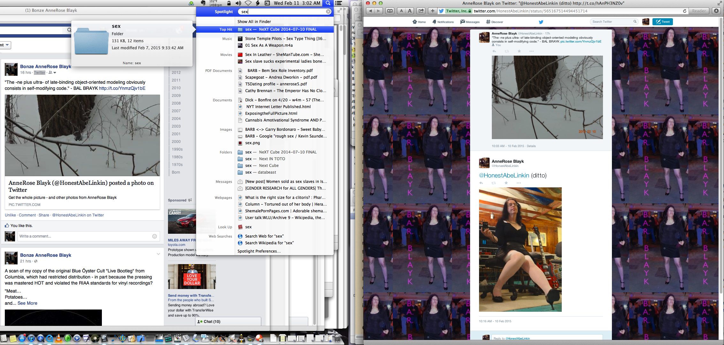Open Messages envelope icon on Twitter
The height and width of the screenshot is (345, 724).
tap(462, 22)
